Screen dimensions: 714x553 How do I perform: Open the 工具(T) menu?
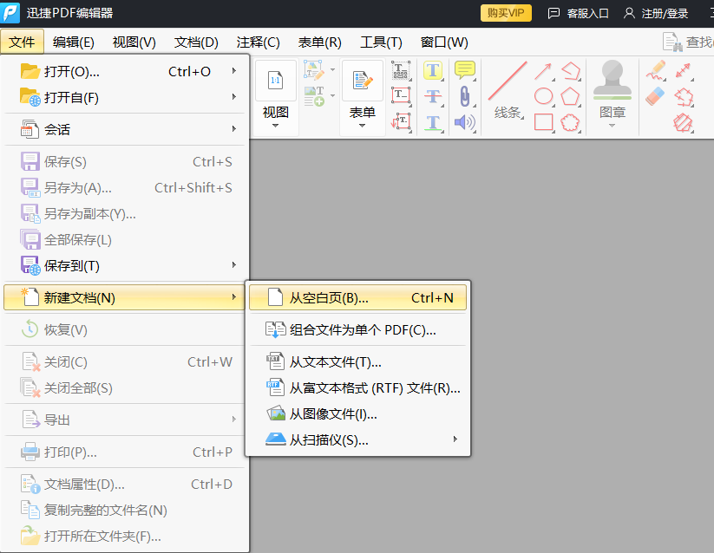coord(381,42)
